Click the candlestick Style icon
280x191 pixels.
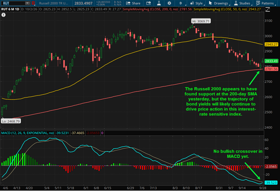[192, 3]
